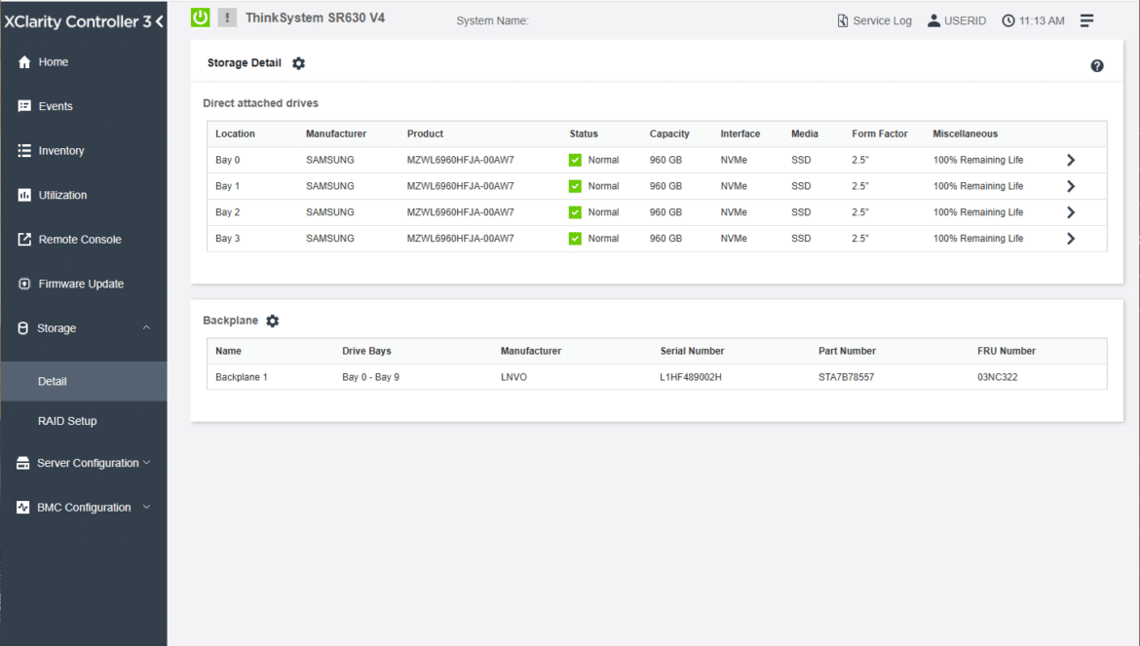Open the Events page
This screenshot has height=646, width=1140.
point(56,106)
